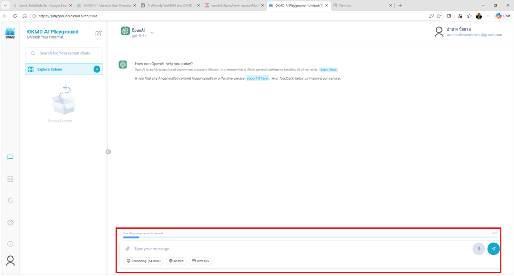Click the account email address
Image resolution: width=514 pixels, height=276 pixels.
[474, 35]
